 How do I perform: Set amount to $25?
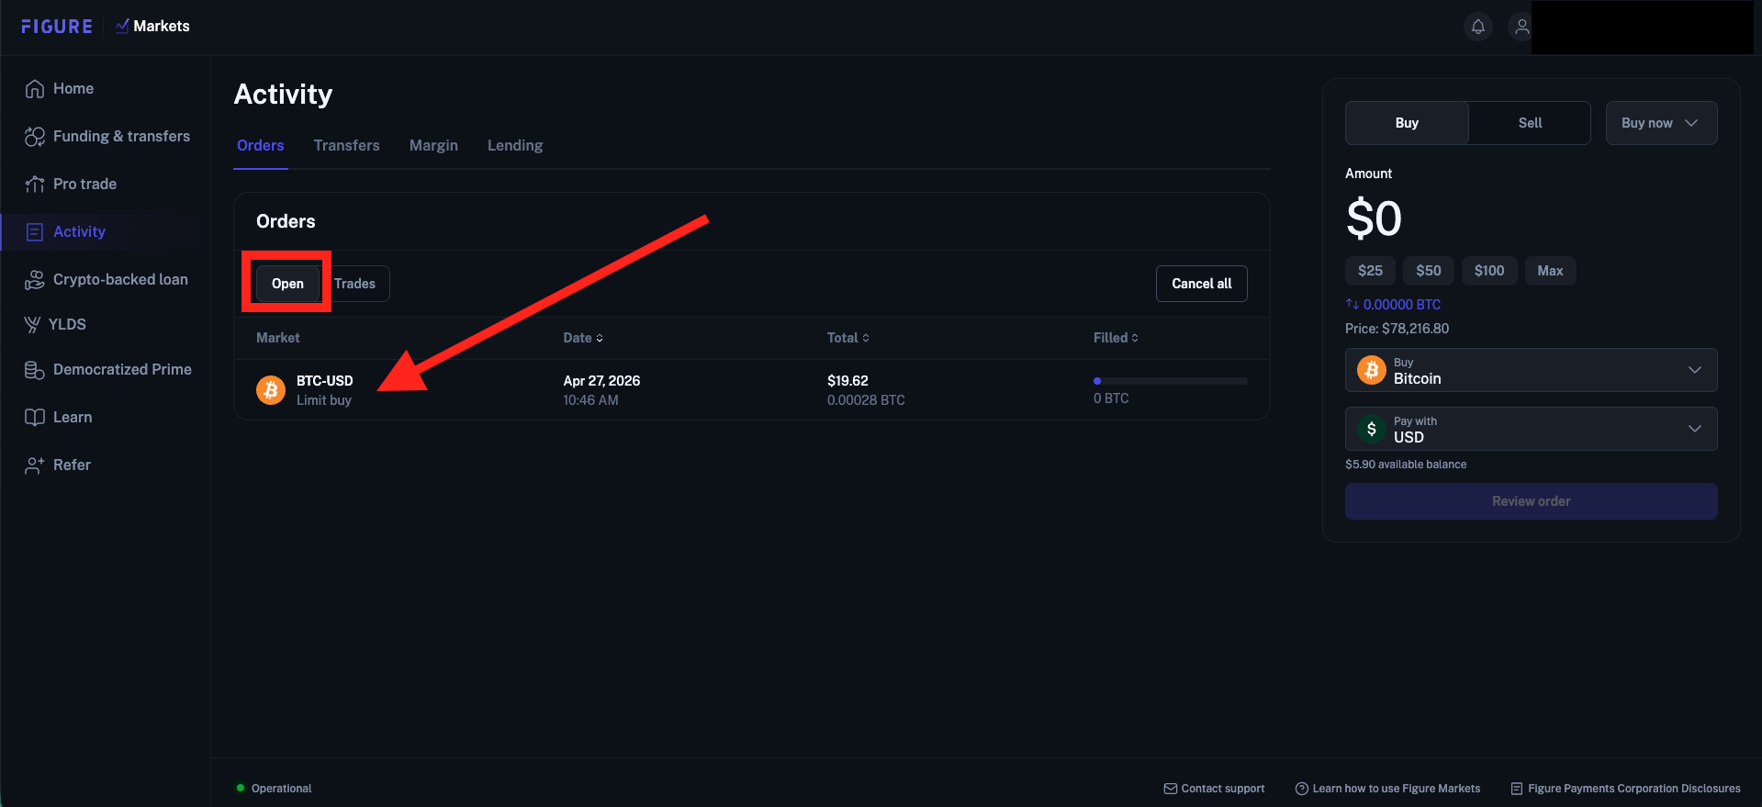pos(1370,271)
